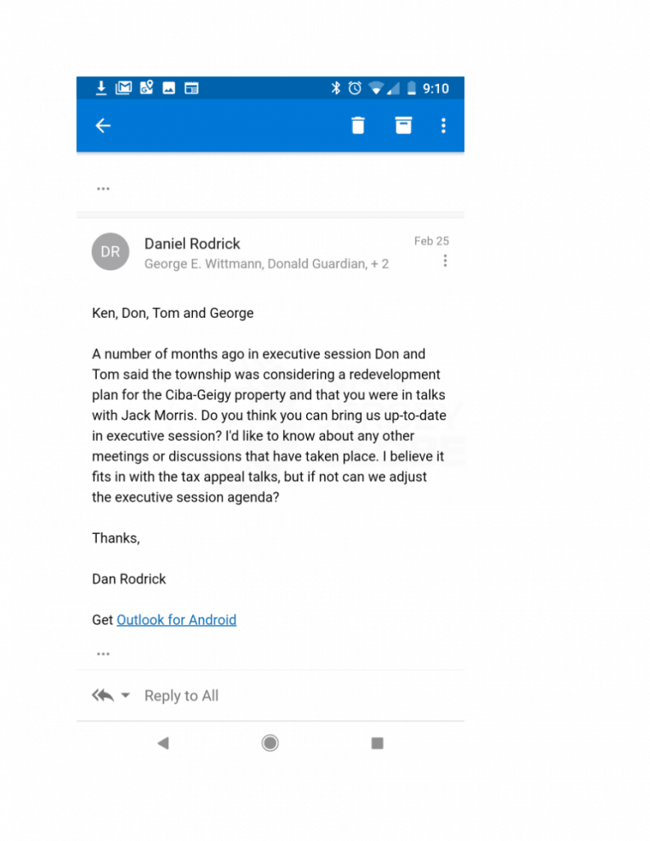650x841 pixels.
Task: Open recent apps with the square button
Action: (x=378, y=743)
